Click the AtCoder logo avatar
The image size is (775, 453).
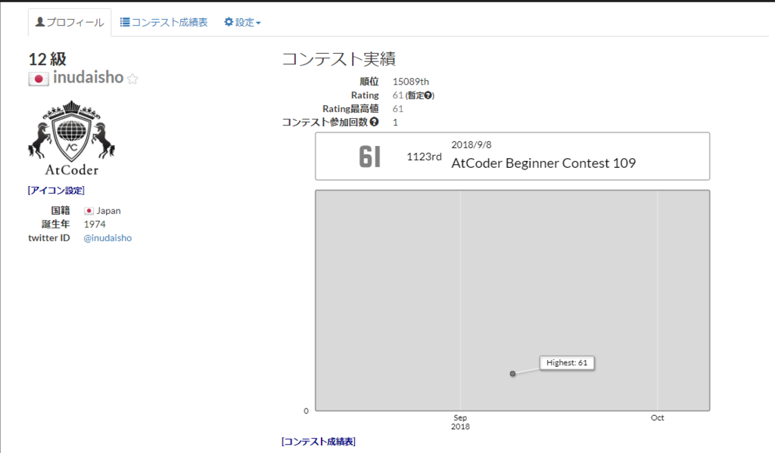tap(72, 138)
